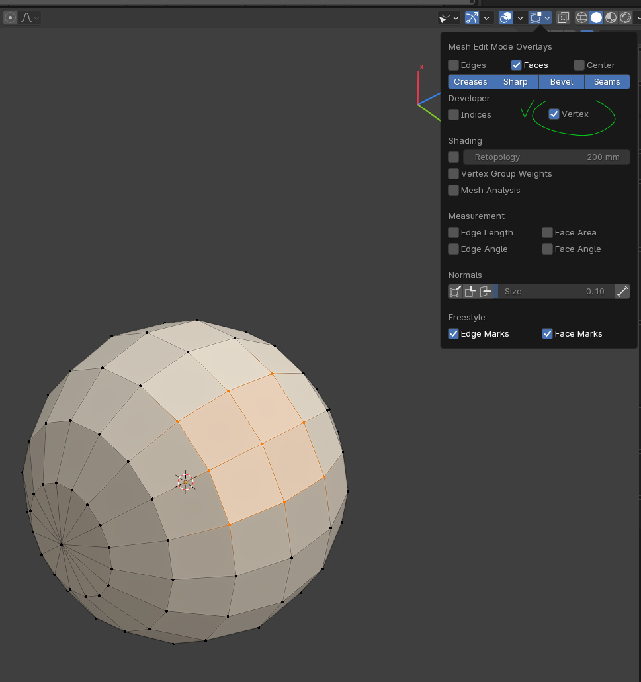The image size is (641, 682).
Task: Switch to solid viewport shading
Action: pos(596,18)
